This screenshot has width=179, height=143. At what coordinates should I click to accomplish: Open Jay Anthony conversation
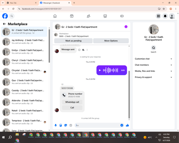(24, 42)
